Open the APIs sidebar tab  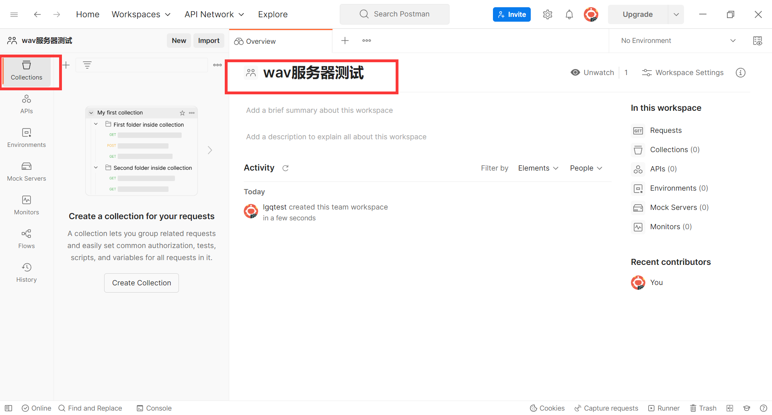(27, 104)
